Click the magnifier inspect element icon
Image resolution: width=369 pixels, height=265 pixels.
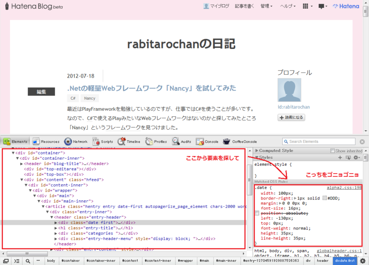pos(28,261)
